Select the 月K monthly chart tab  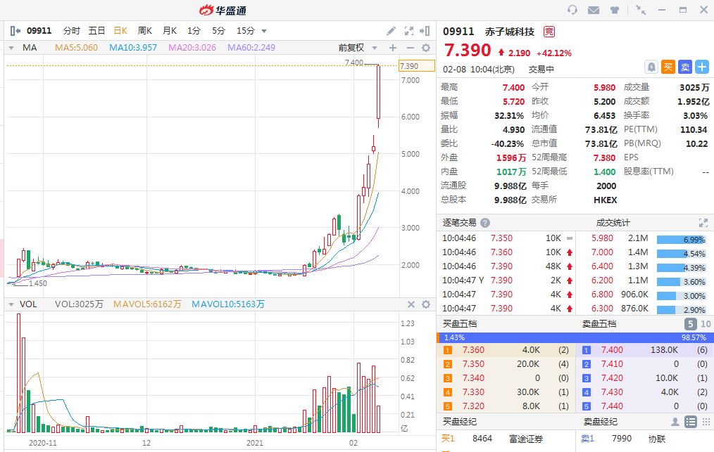[170, 31]
